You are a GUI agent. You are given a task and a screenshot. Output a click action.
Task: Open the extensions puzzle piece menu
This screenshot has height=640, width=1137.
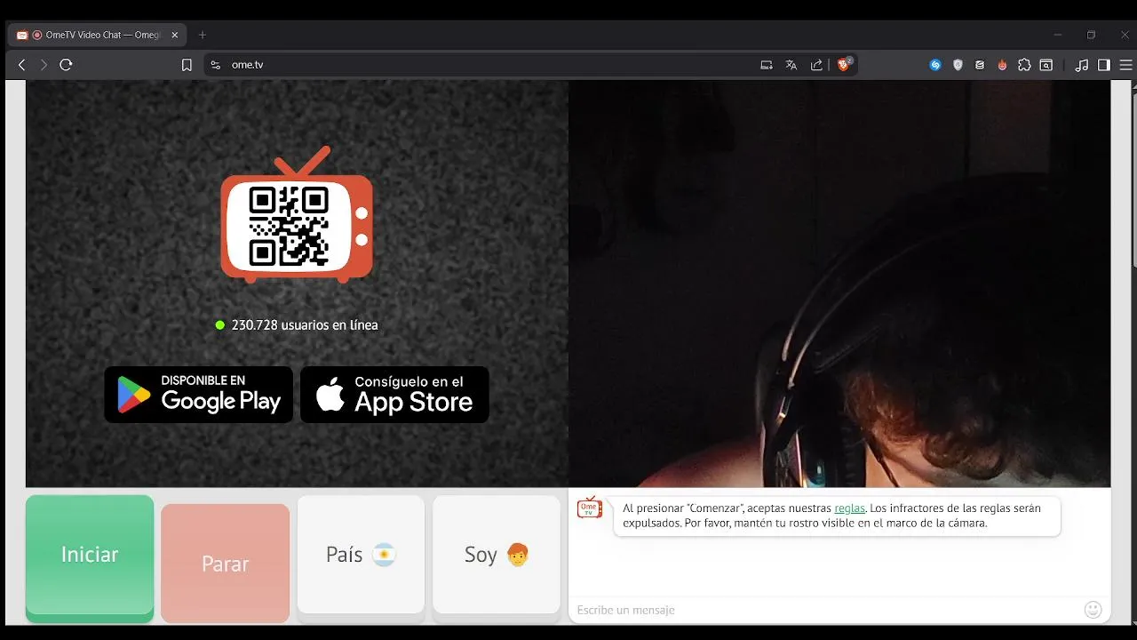pos(1024,65)
